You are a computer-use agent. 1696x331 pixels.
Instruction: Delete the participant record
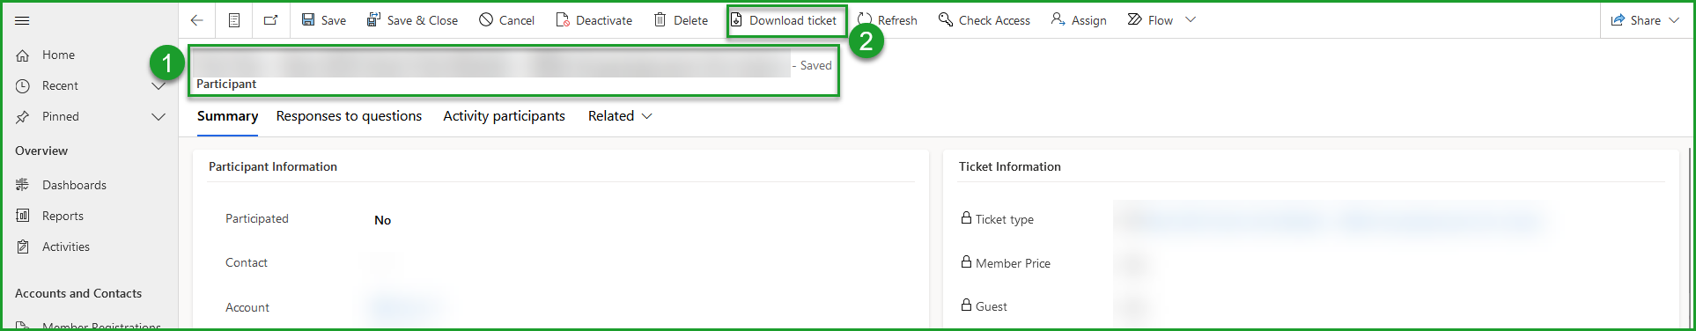point(681,20)
